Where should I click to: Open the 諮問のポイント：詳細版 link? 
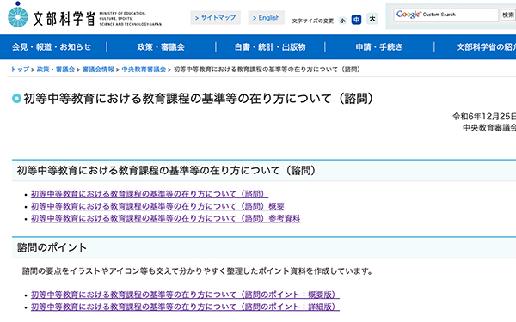point(185,307)
